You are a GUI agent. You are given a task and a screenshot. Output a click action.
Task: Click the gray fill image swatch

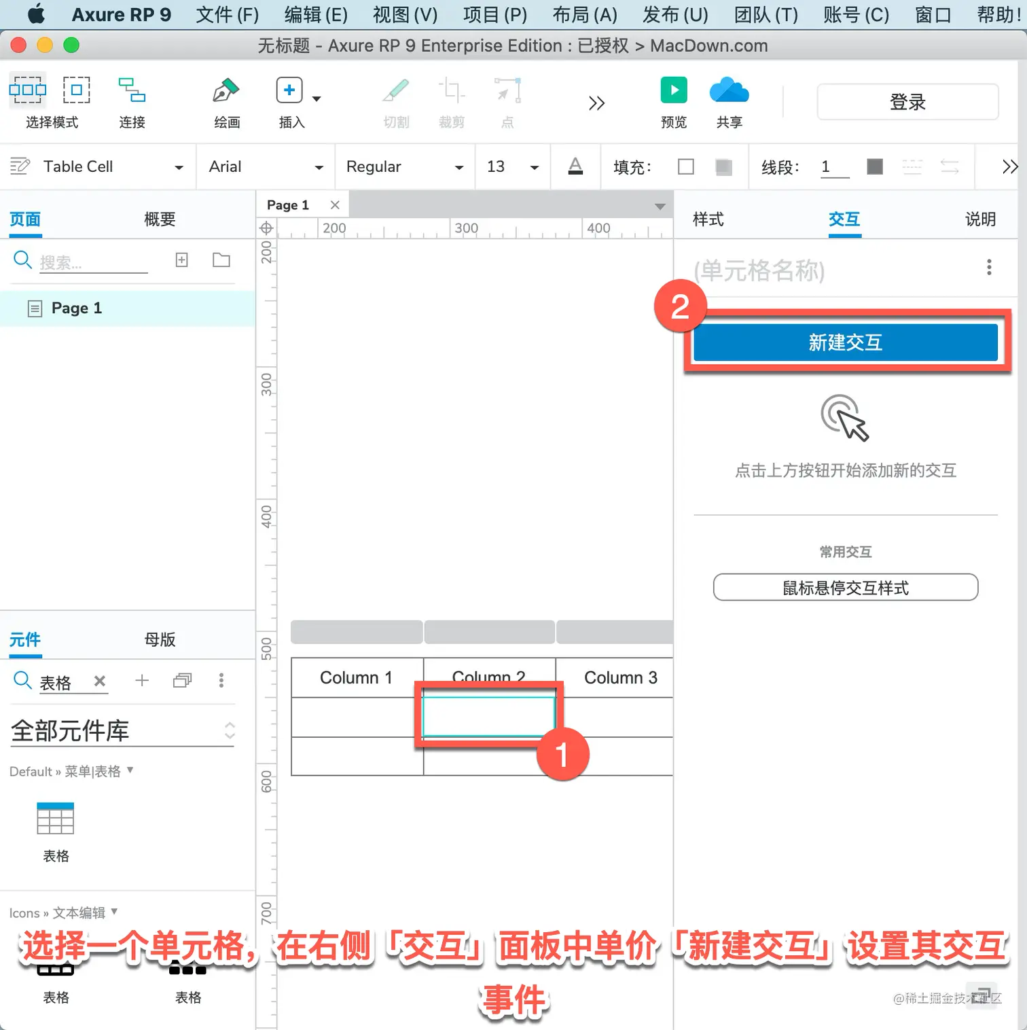pyautogui.click(x=724, y=166)
